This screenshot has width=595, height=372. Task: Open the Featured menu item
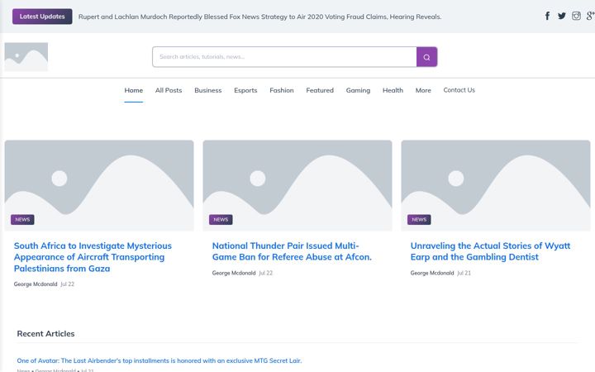click(x=320, y=90)
